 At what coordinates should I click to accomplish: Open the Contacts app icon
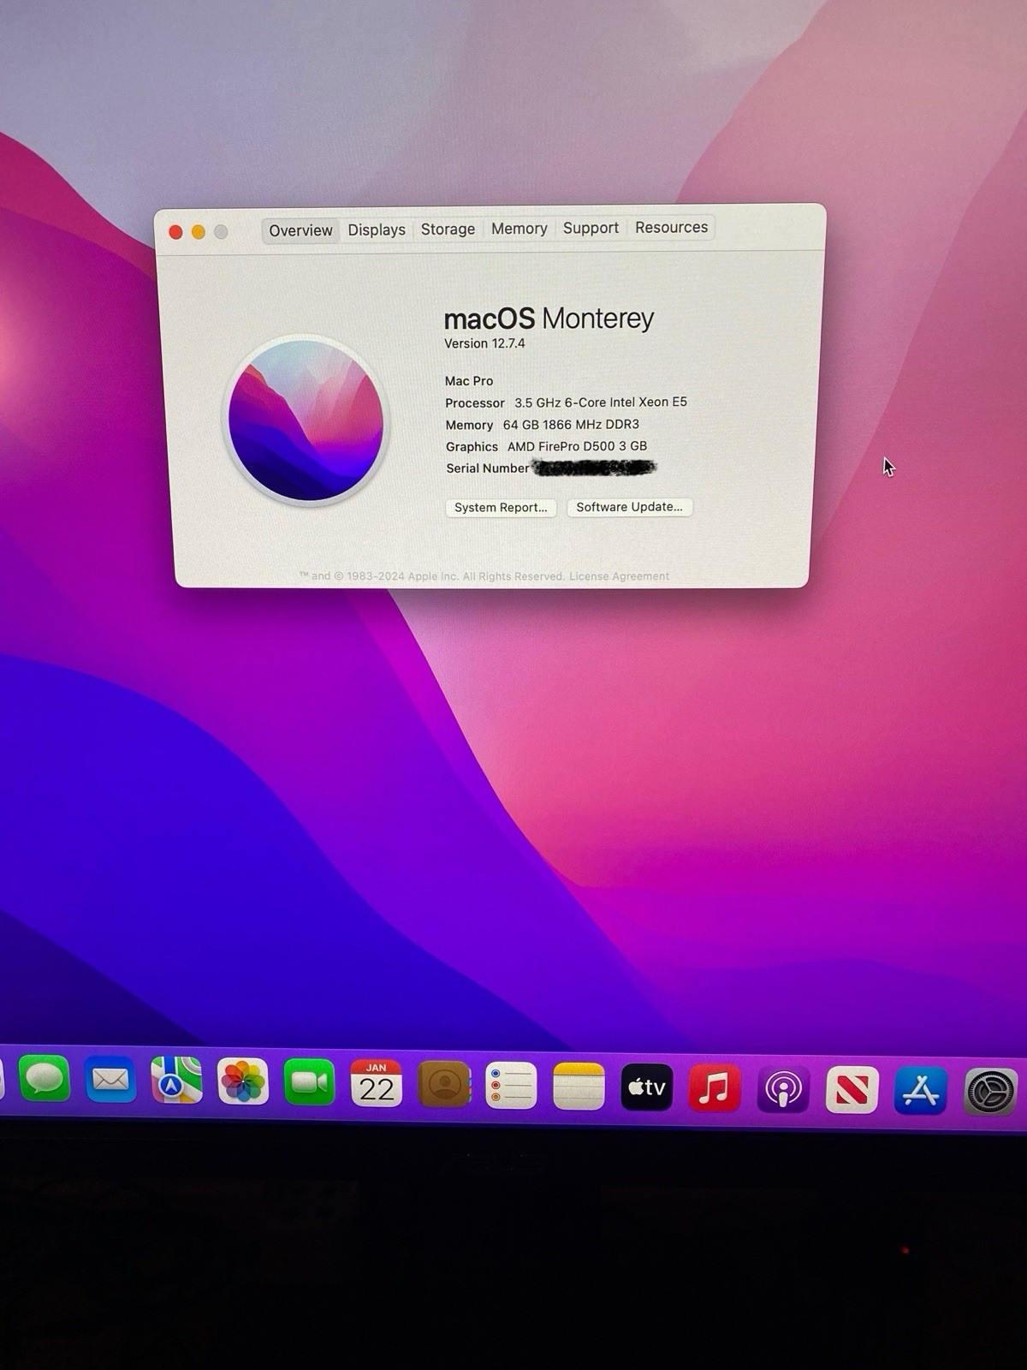(444, 1084)
